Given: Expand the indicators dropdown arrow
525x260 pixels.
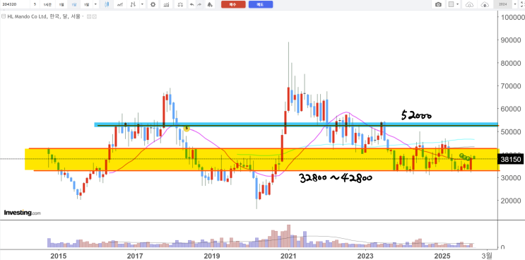Looking at the screenshot, I should pos(142,4).
